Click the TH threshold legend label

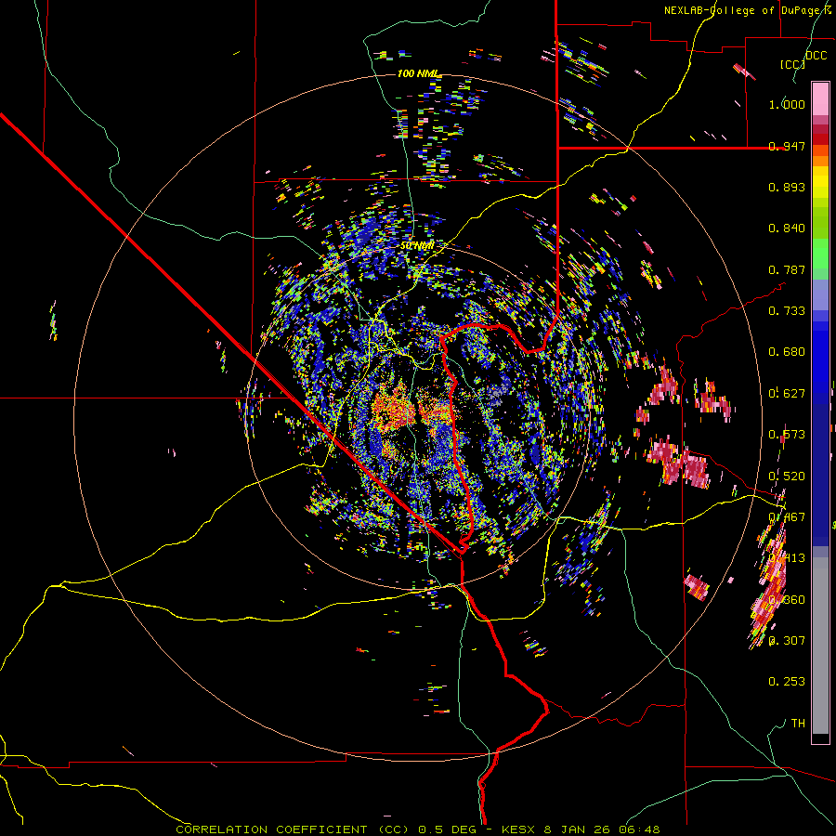click(798, 723)
